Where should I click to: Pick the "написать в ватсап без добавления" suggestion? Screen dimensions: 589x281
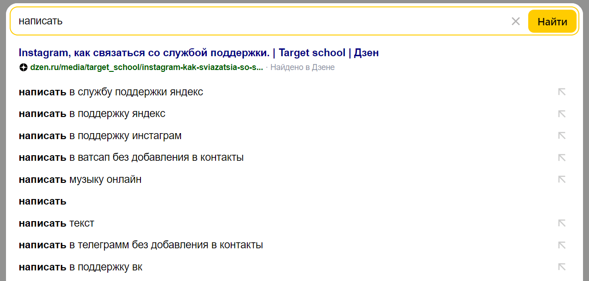(x=131, y=157)
